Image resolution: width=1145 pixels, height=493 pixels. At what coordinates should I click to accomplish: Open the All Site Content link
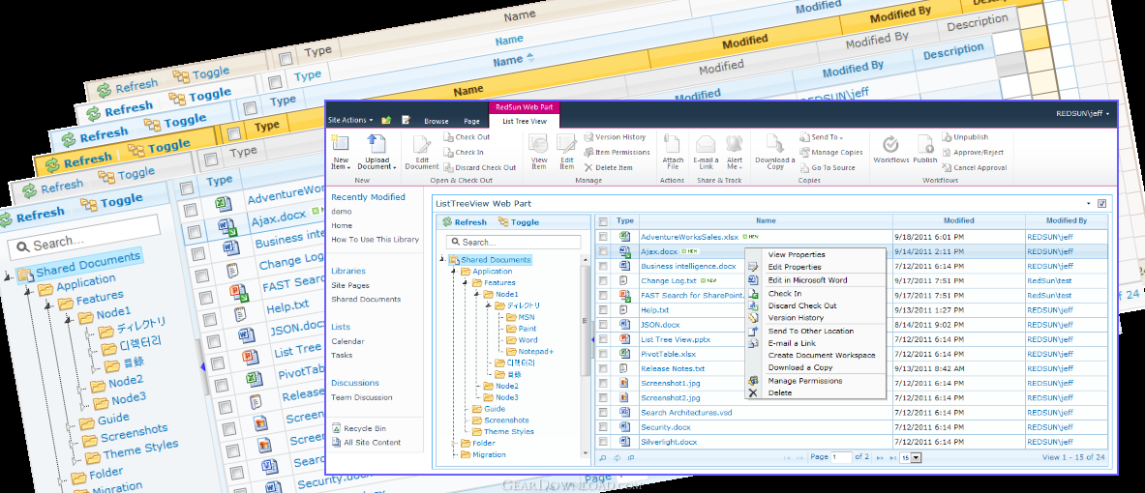pos(372,442)
